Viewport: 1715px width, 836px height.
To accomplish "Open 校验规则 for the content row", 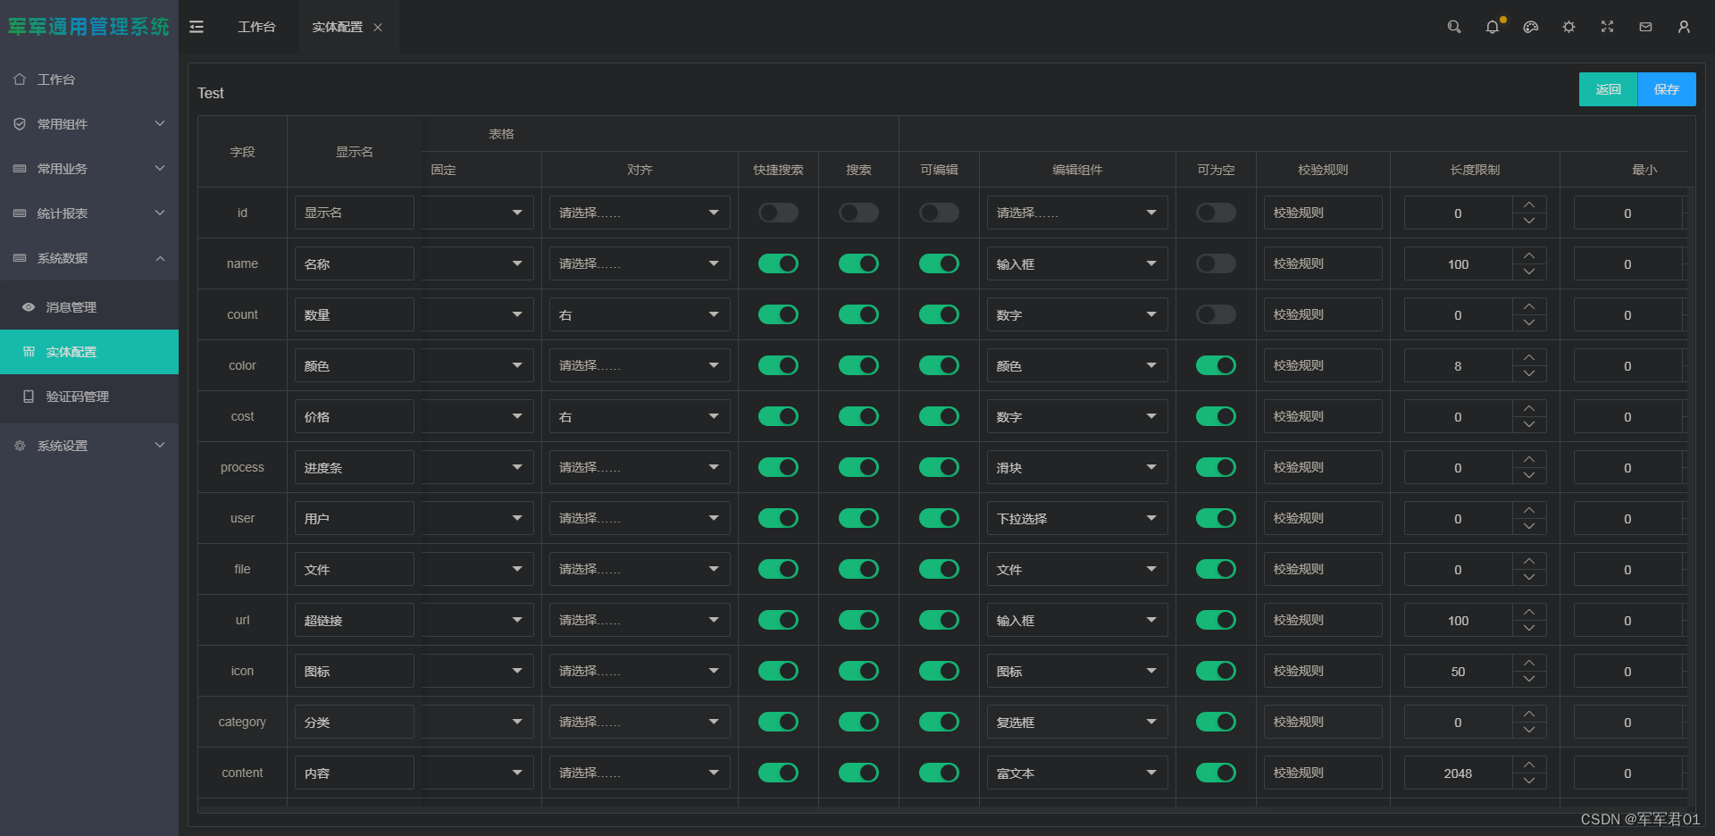I will pyautogui.click(x=1323, y=773).
